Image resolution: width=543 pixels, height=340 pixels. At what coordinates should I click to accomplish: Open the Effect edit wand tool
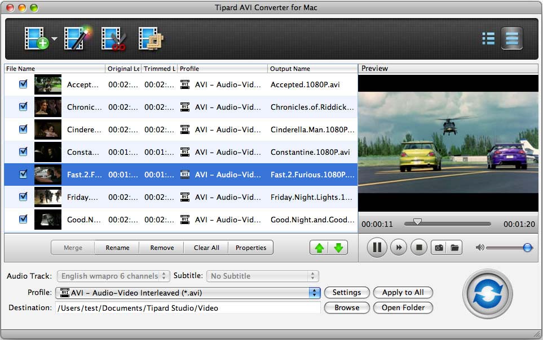pyautogui.click(x=78, y=38)
